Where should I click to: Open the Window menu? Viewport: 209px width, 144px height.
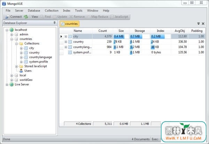click(x=93, y=10)
